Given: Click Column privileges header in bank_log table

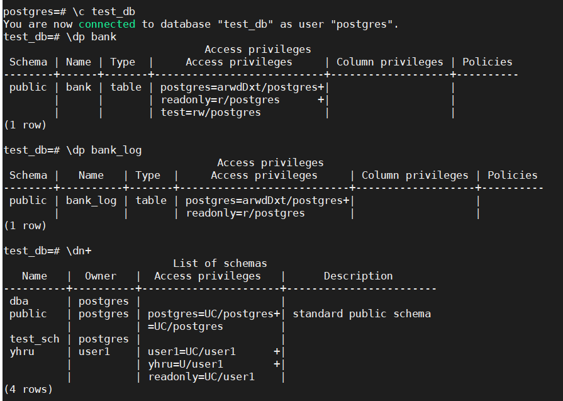Looking at the screenshot, I should pos(415,175).
